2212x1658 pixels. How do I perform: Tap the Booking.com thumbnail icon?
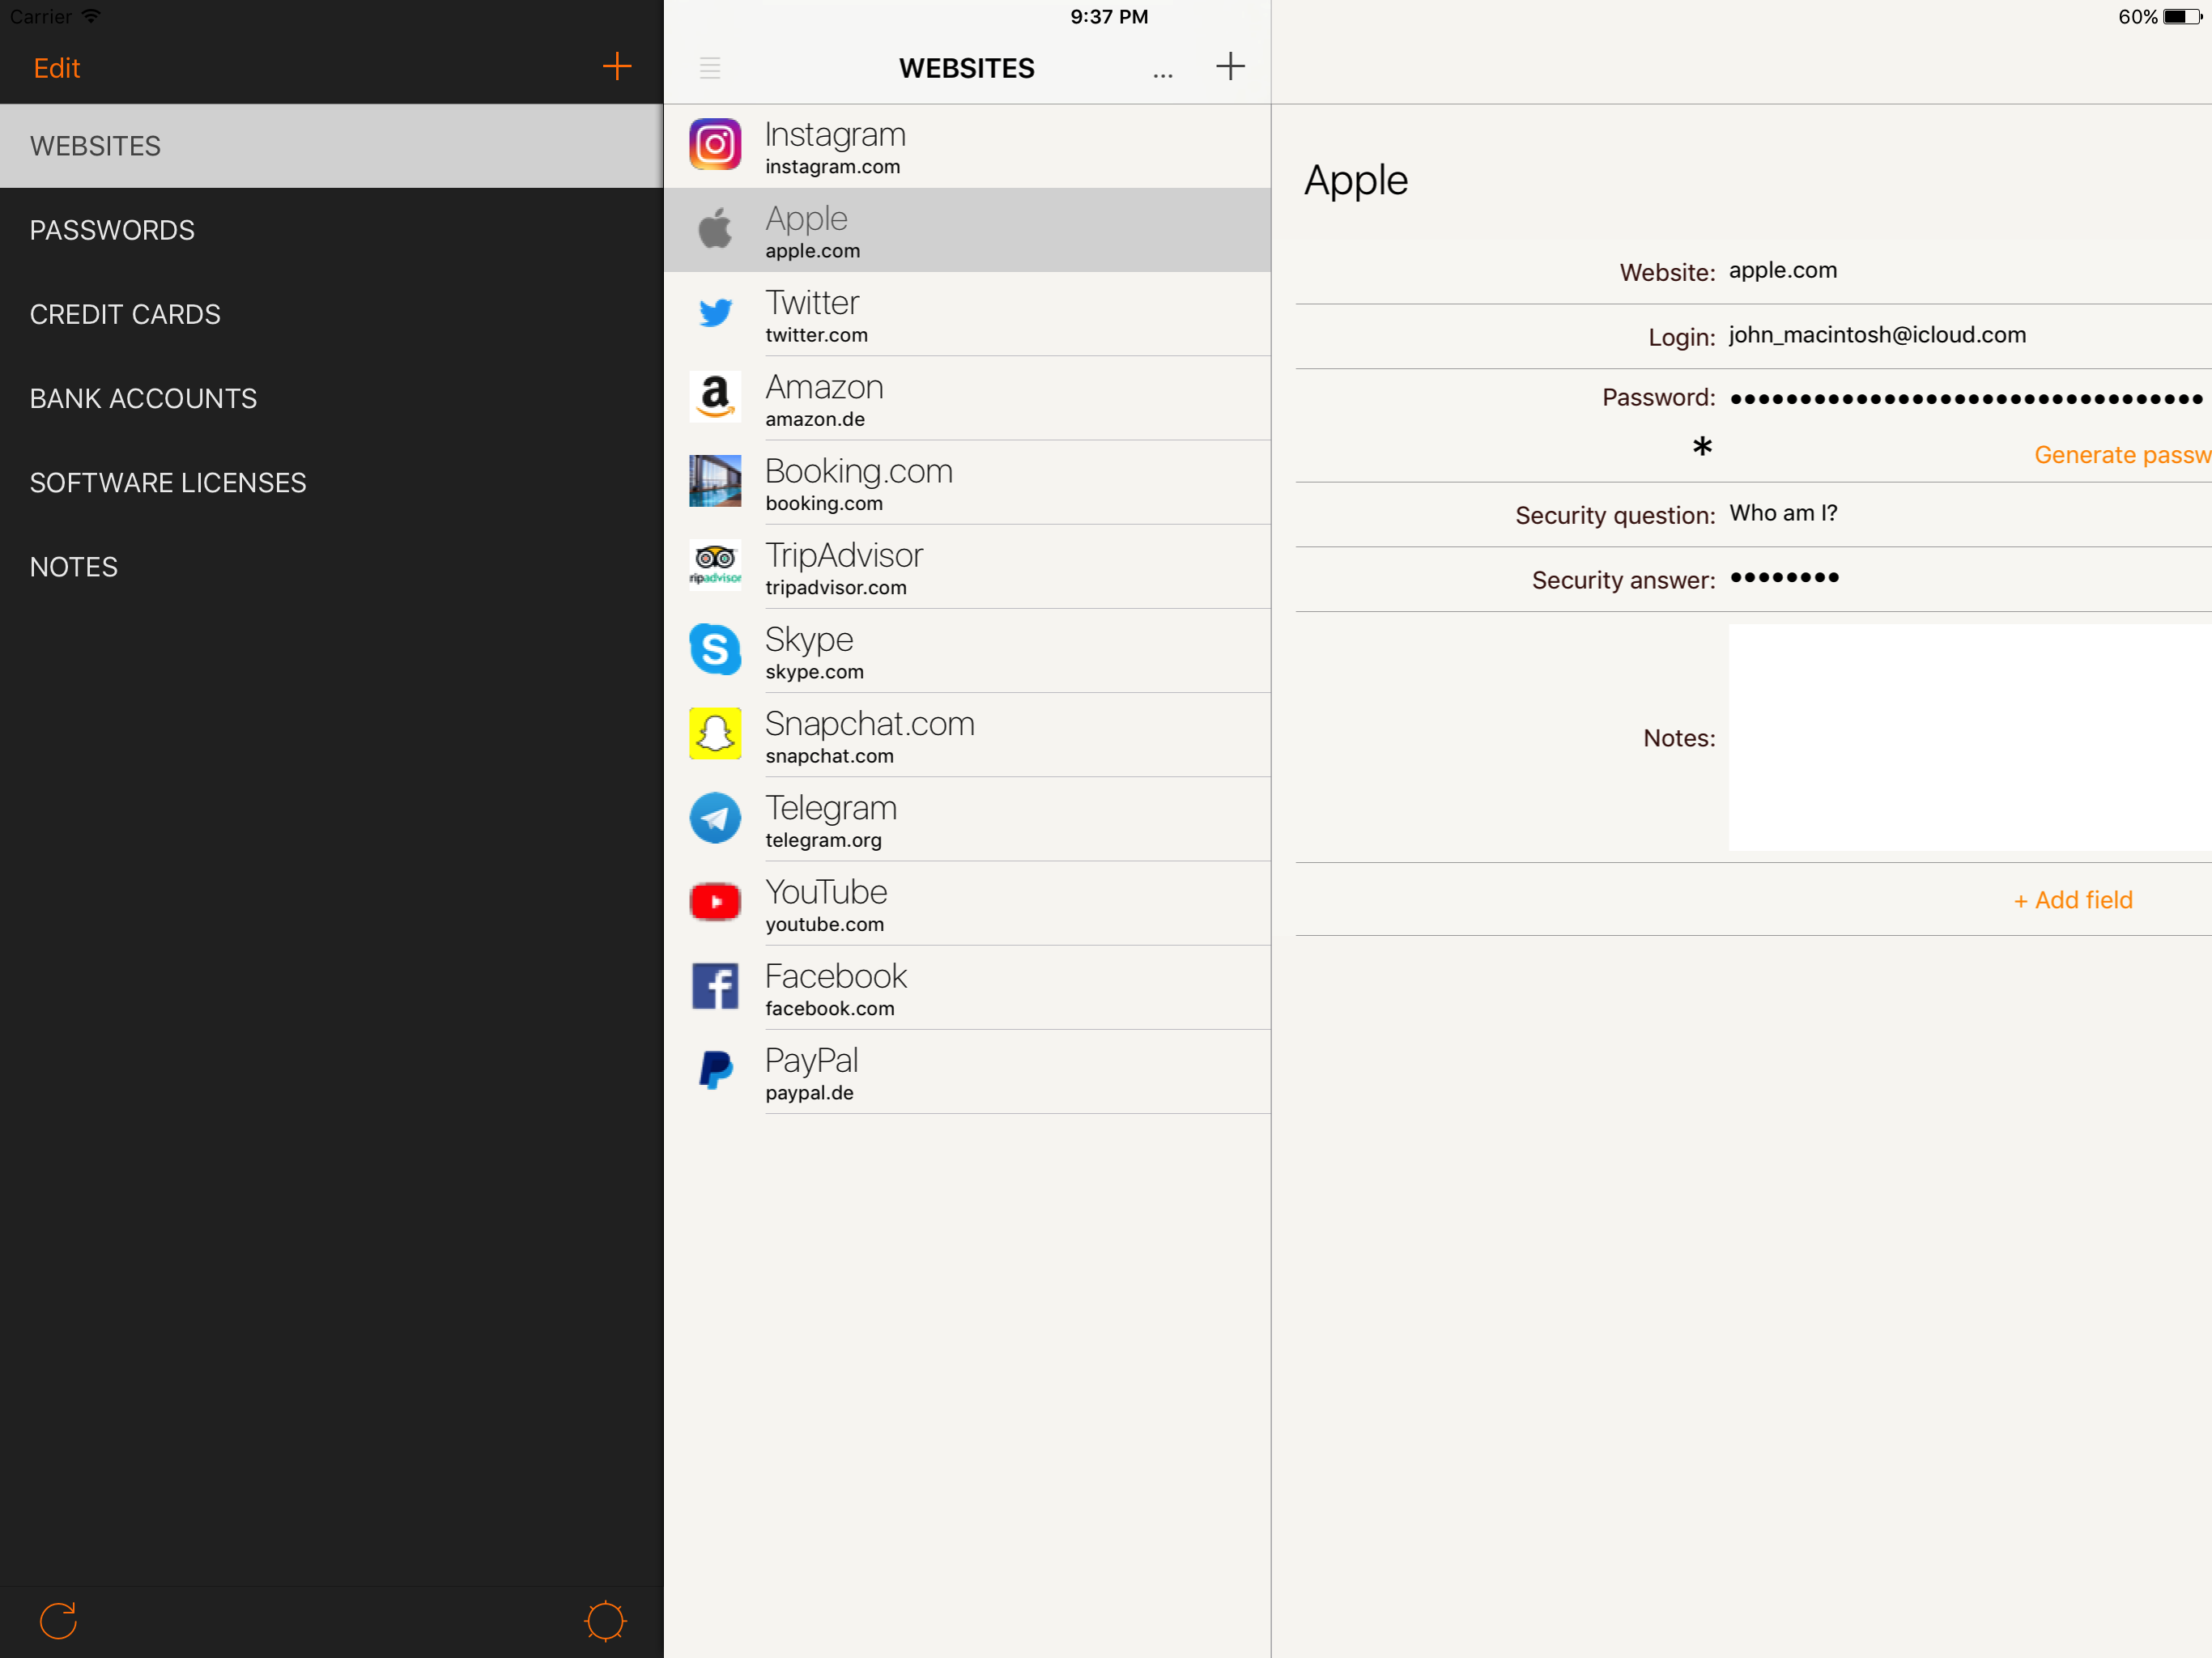click(x=715, y=481)
